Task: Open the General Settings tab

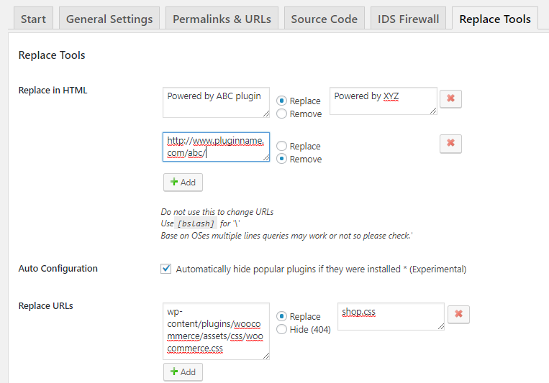Action: [x=109, y=19]
